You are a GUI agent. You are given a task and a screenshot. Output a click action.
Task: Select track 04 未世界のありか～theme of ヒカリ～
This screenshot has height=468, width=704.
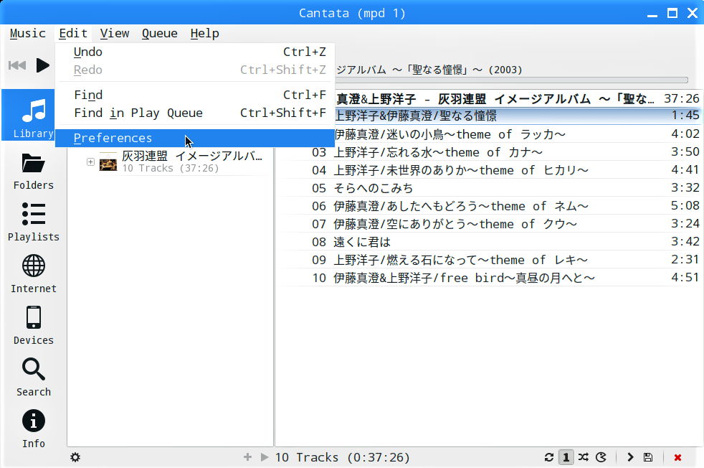(488, 170)
